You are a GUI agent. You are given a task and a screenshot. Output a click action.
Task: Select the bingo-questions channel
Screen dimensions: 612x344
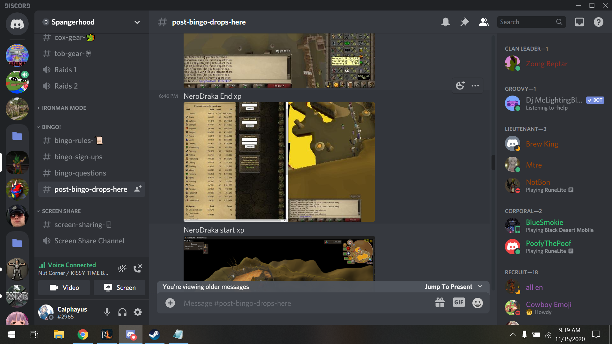80,173
